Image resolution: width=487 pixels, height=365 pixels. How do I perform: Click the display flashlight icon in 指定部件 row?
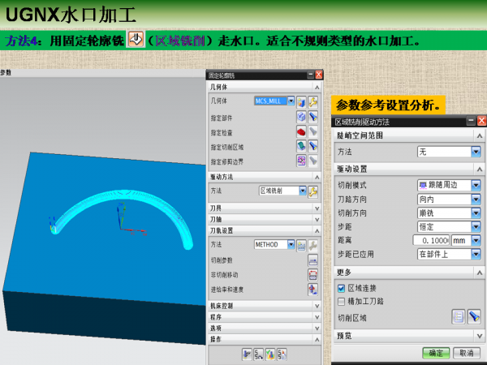pos(312,117)
